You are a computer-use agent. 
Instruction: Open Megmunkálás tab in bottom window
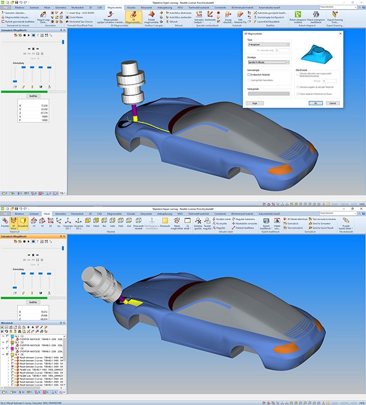pos(114,213)
